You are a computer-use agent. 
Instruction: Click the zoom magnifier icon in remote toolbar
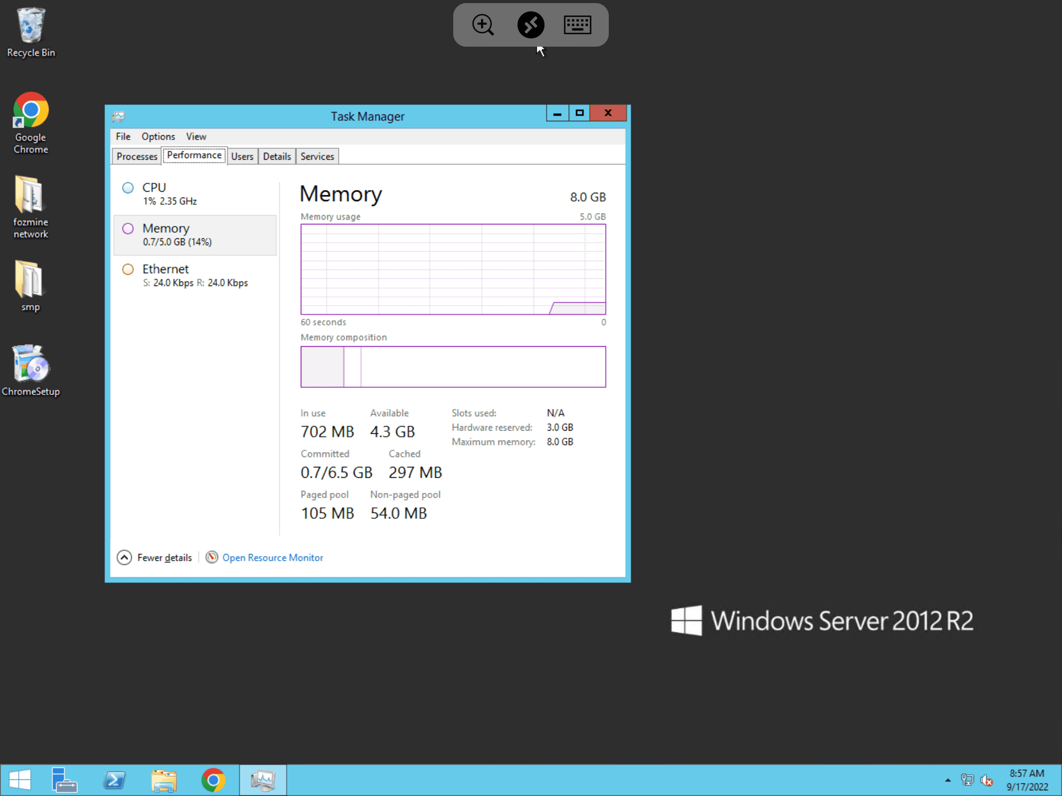click(482, 25)
